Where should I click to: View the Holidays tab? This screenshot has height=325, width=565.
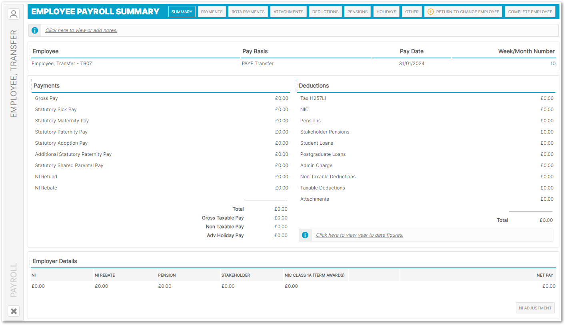coord(386,12)
